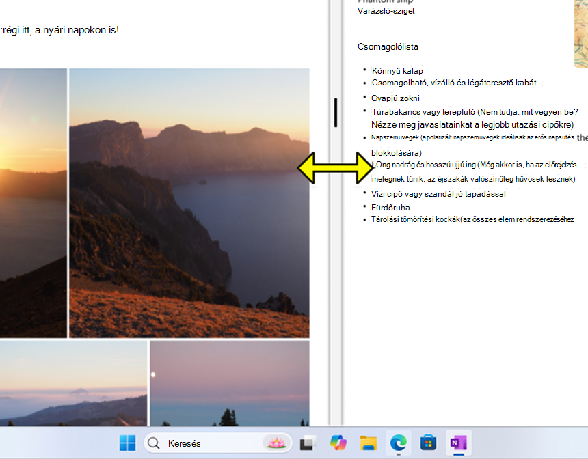This screenshot has height=459, width=588.
Task: Select the misty blue mountains photo
Action: pyautogui.click(x=74, y=383)
